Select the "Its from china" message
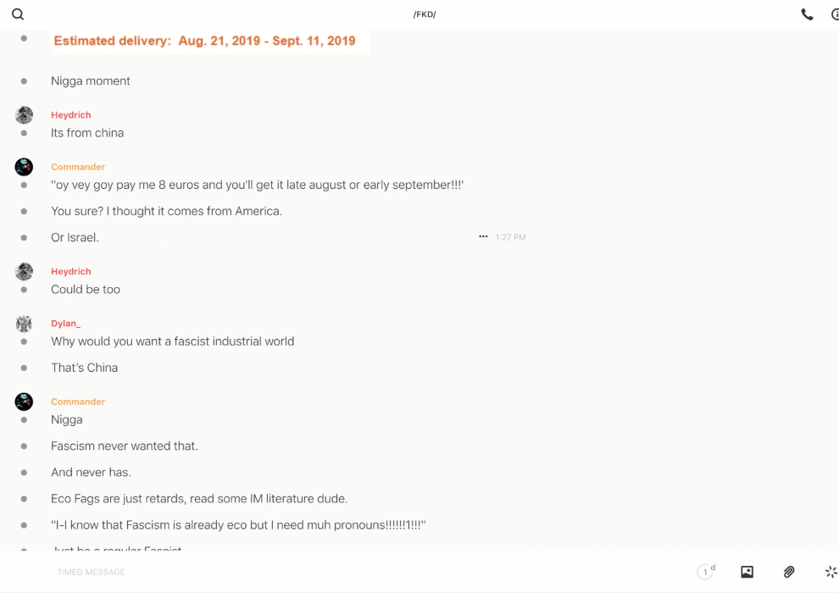Screen dimensions: 839x593 [x=87, y=133]
